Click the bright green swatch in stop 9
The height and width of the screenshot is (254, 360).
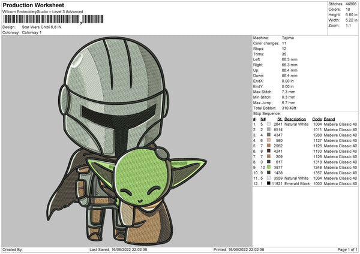pos(269,167)
